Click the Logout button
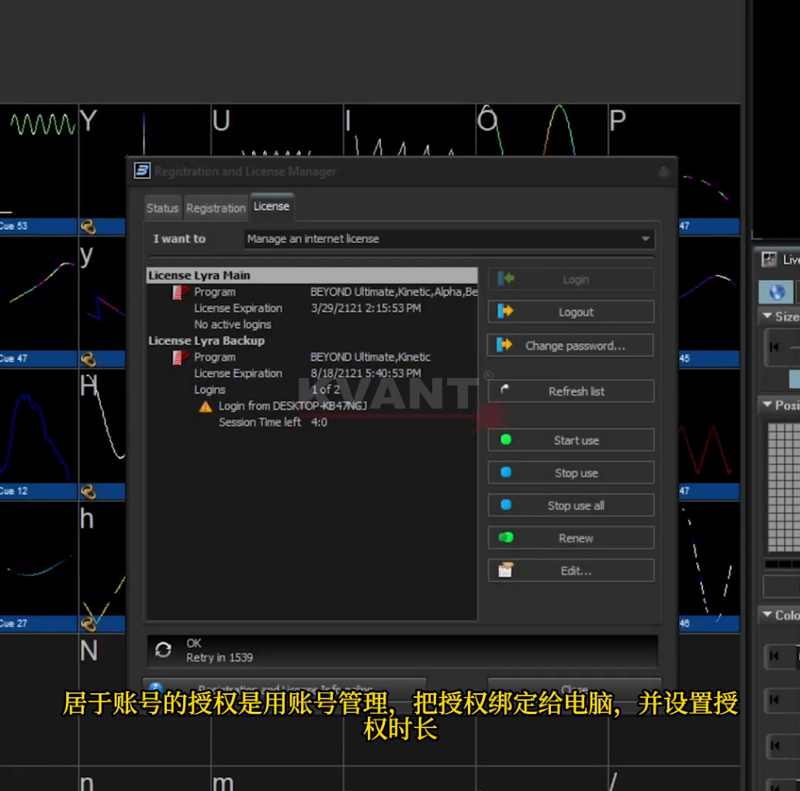 click(x=571, y=312)
